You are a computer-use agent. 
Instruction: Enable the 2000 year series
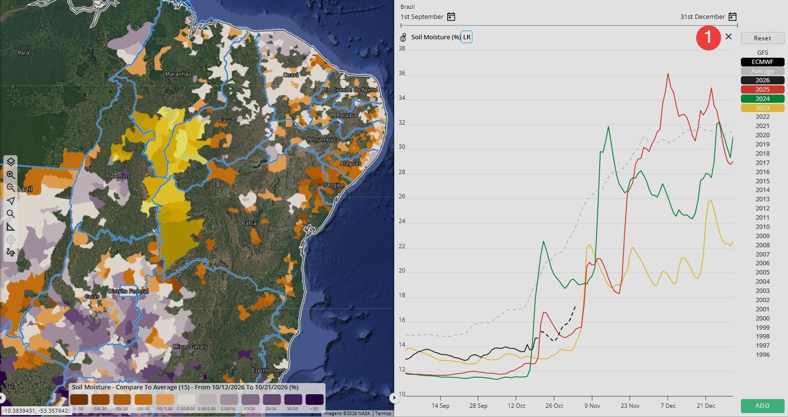762,319
